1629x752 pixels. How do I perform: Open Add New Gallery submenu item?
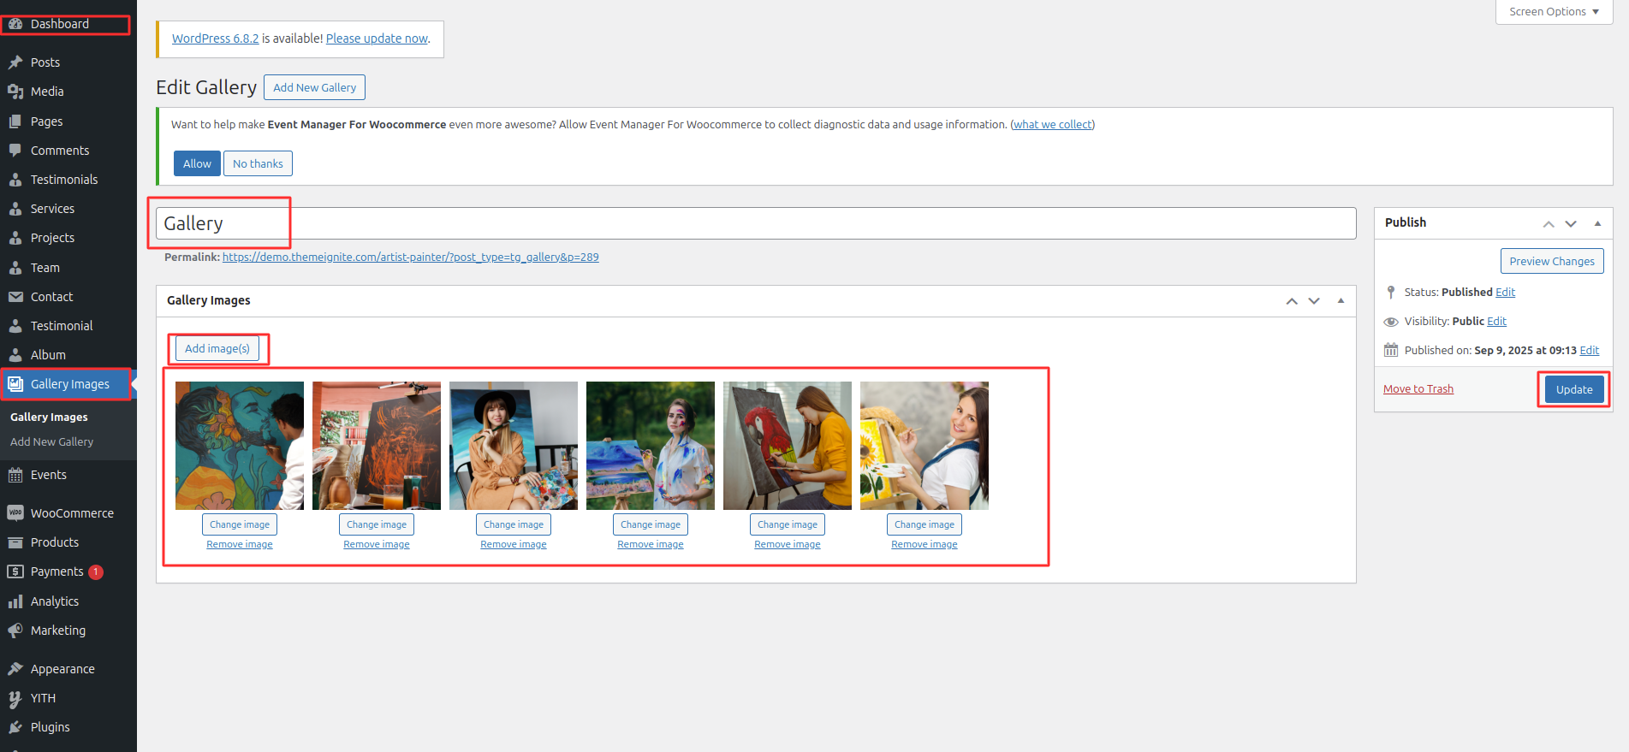click(x=51, y=442)
